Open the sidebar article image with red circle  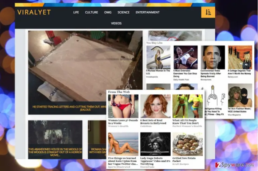click(x=175, y=35)
